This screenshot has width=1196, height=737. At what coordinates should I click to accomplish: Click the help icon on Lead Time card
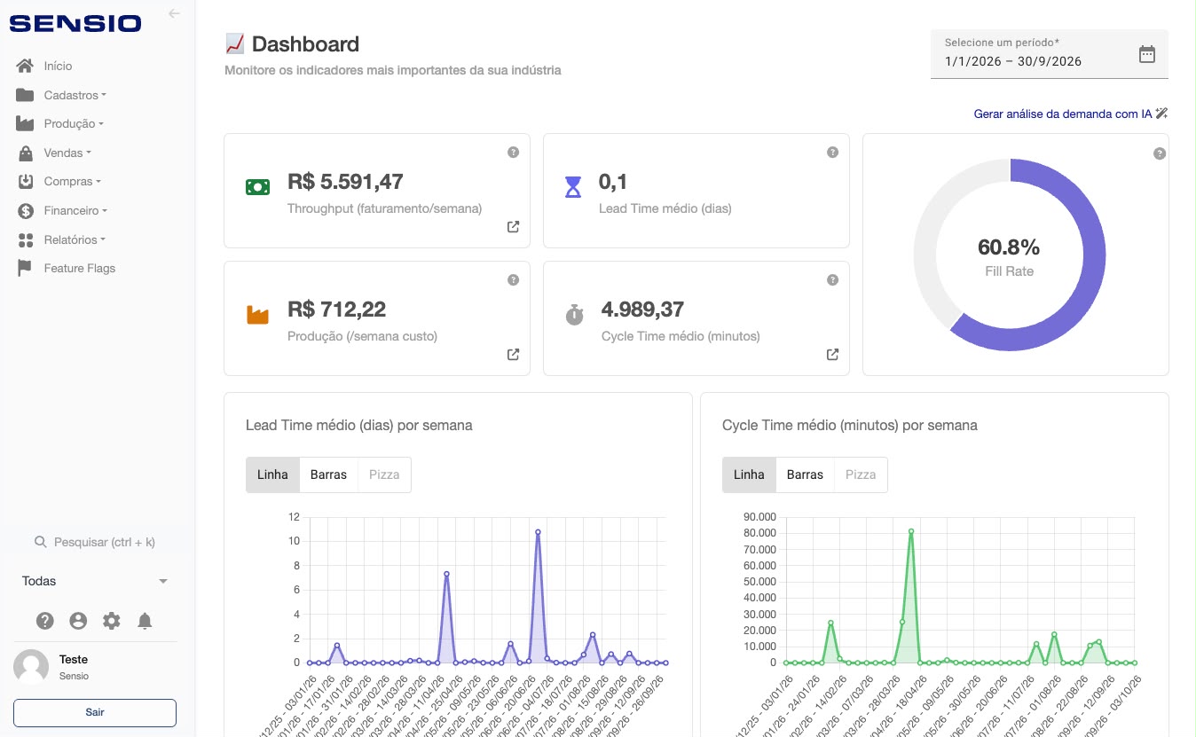coord(832,153)
